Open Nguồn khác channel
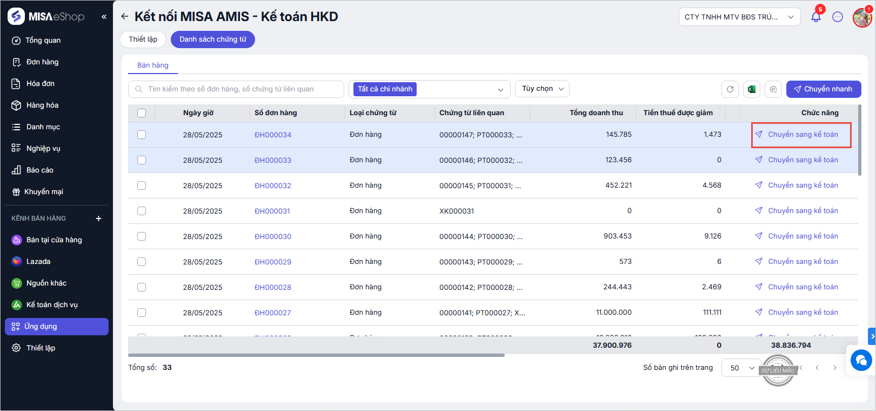Viewport: 876px width, 411px height. point(57,283)
